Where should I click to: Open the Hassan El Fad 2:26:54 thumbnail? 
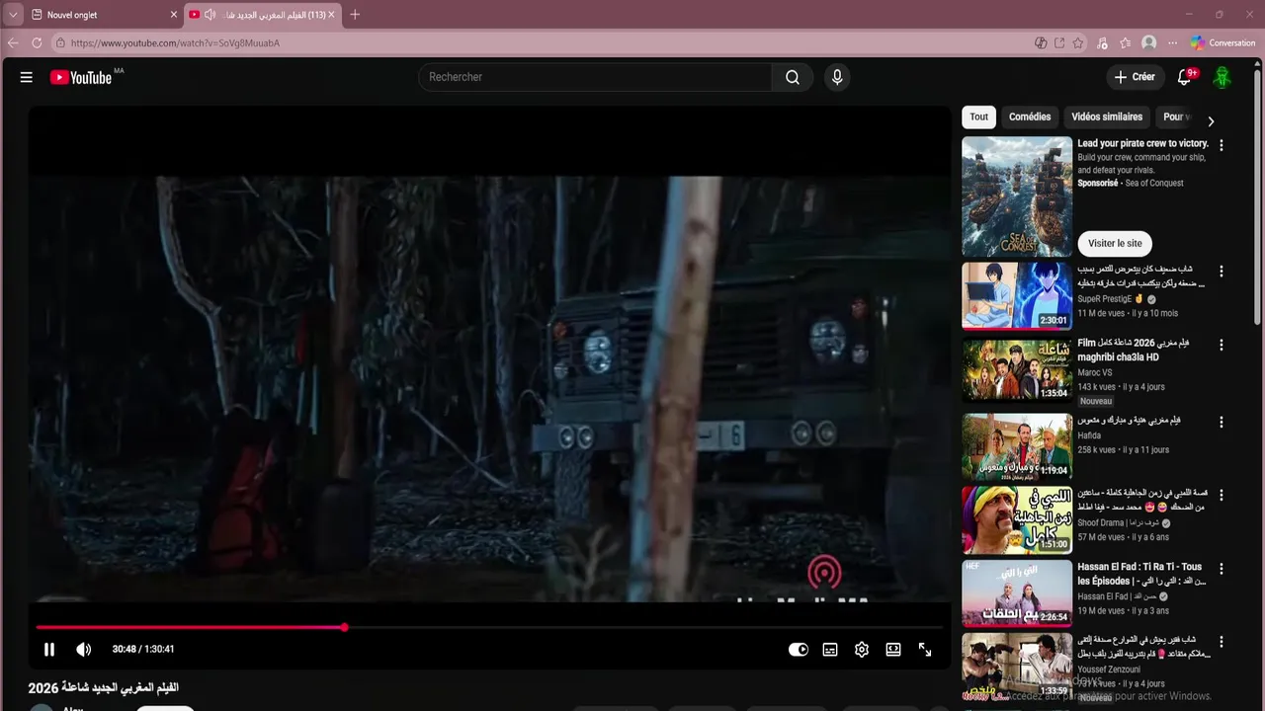click(x=1017, y=593)
